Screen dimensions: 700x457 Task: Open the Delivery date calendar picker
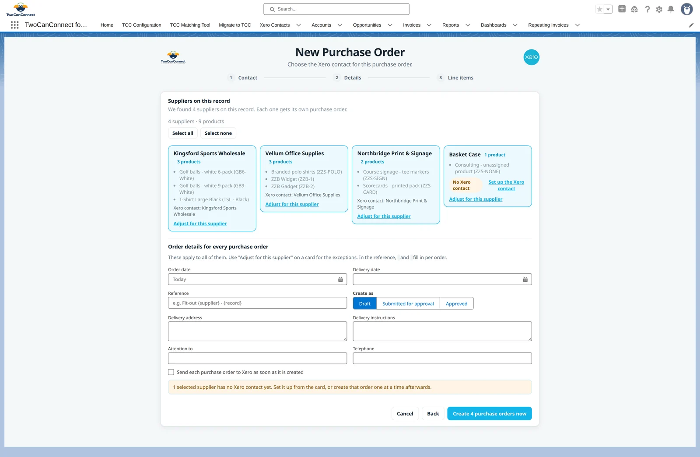pos(525,279)
